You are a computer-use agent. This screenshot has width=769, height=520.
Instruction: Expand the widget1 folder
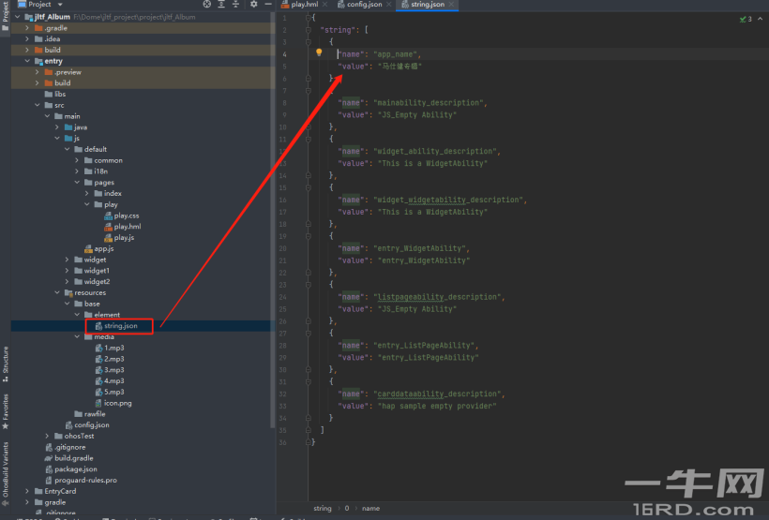(x=68, y=271)
